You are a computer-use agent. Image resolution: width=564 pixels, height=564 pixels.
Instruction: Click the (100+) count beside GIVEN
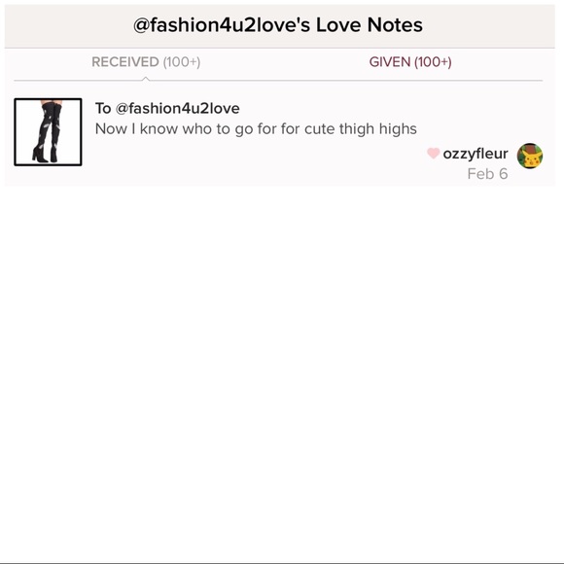coord(433,62)
